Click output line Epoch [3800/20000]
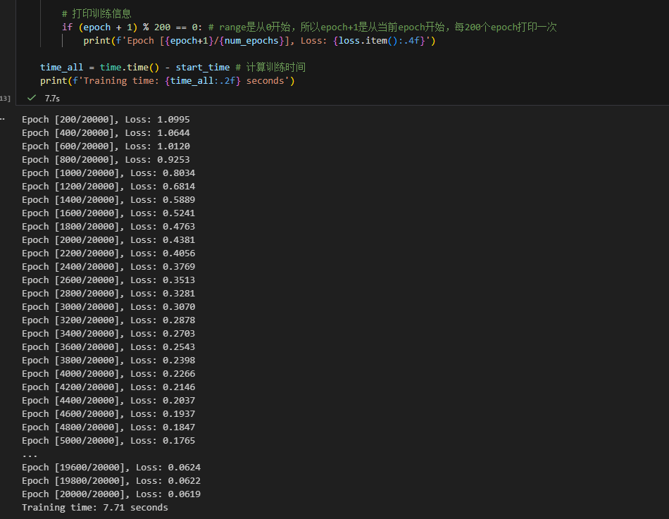 108,361
